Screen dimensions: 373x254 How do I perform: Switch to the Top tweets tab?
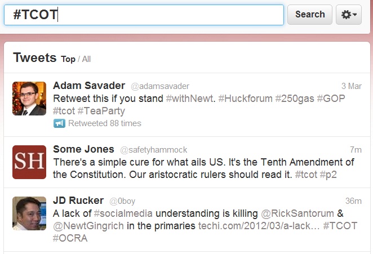point(68,59)
